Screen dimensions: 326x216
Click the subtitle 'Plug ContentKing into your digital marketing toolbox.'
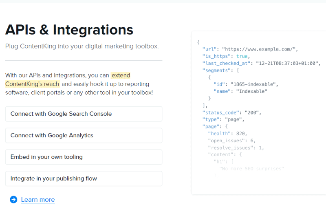(x=82, y=46)
